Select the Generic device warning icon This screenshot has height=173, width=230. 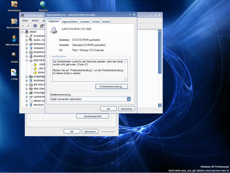35,72
